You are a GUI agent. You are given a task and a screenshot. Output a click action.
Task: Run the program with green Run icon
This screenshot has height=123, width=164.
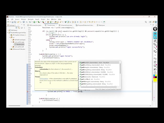tap(34, 22)
